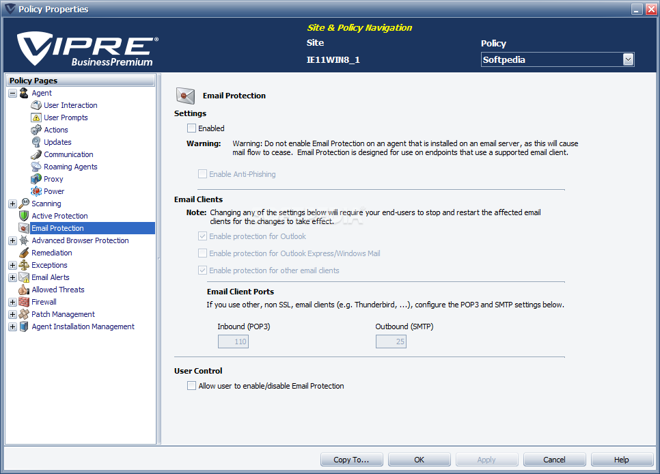This screenshot has width=660, height=474.
Task: Toggle protection for other email clients
Action: [202, 270]
